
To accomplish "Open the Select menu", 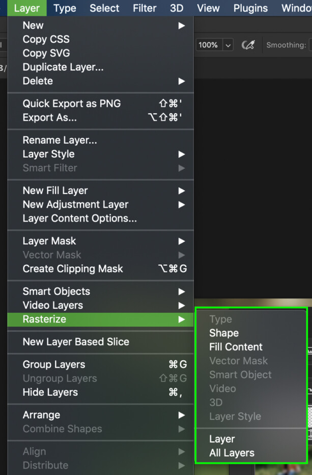I will [x=104, y=8].
